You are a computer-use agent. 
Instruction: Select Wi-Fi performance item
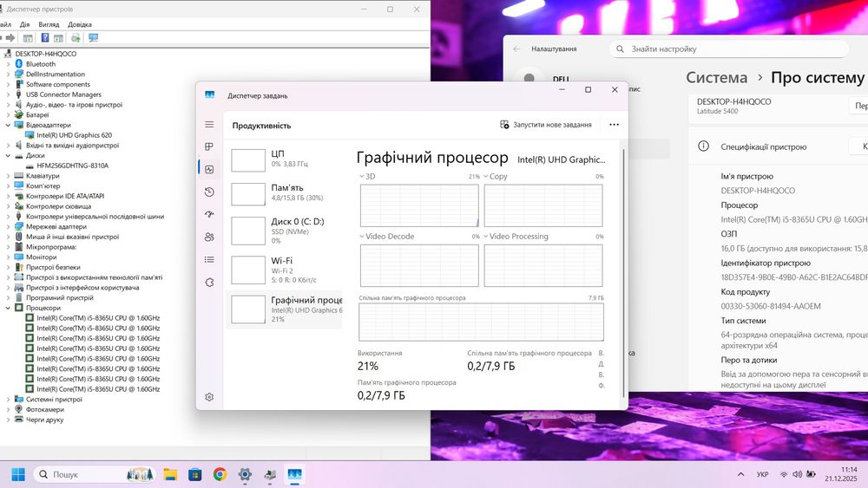(x=284, y=270)
